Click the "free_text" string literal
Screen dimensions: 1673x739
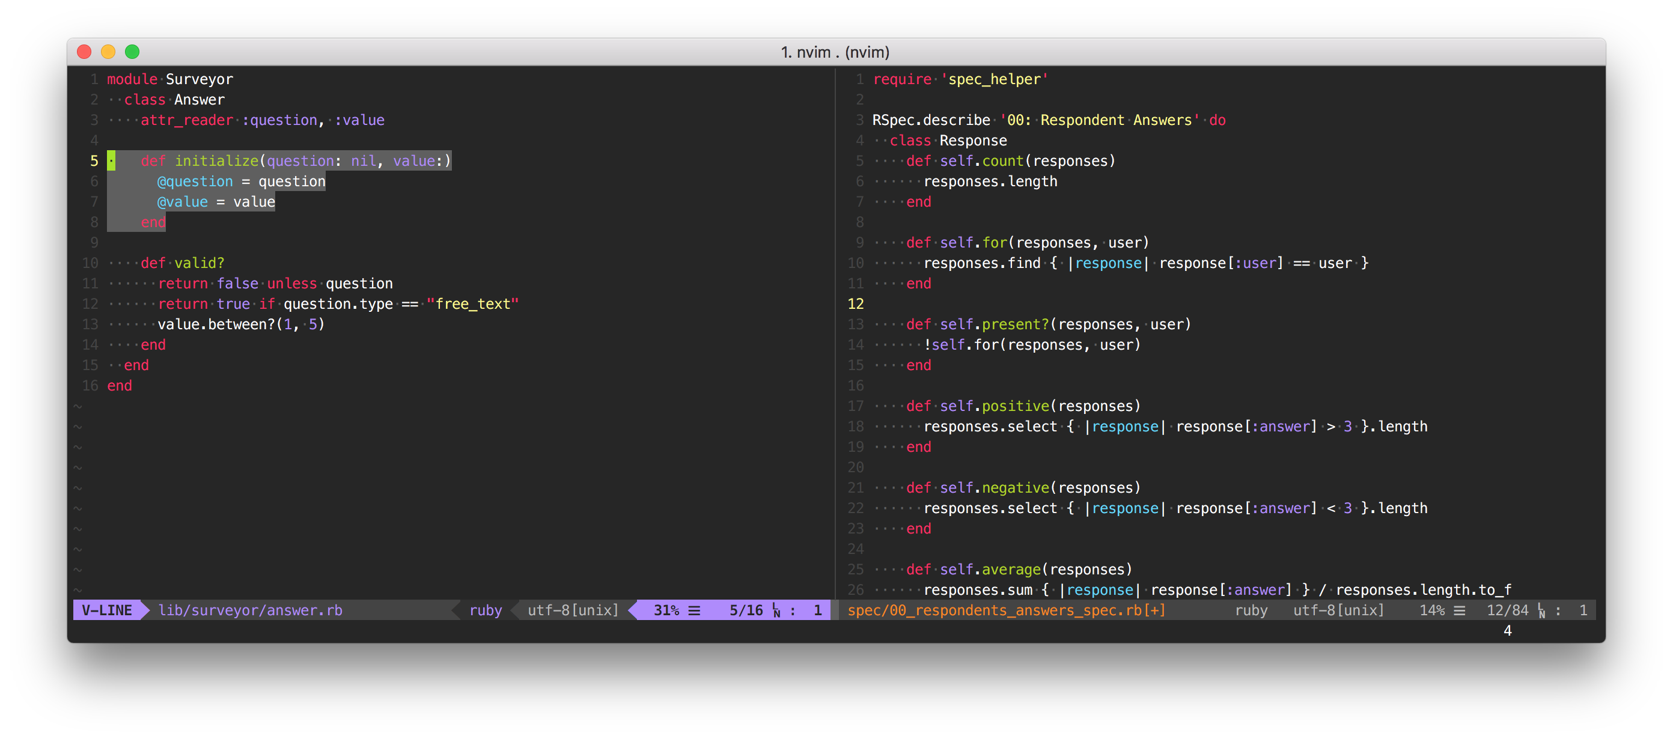click(x=472, y=304)
